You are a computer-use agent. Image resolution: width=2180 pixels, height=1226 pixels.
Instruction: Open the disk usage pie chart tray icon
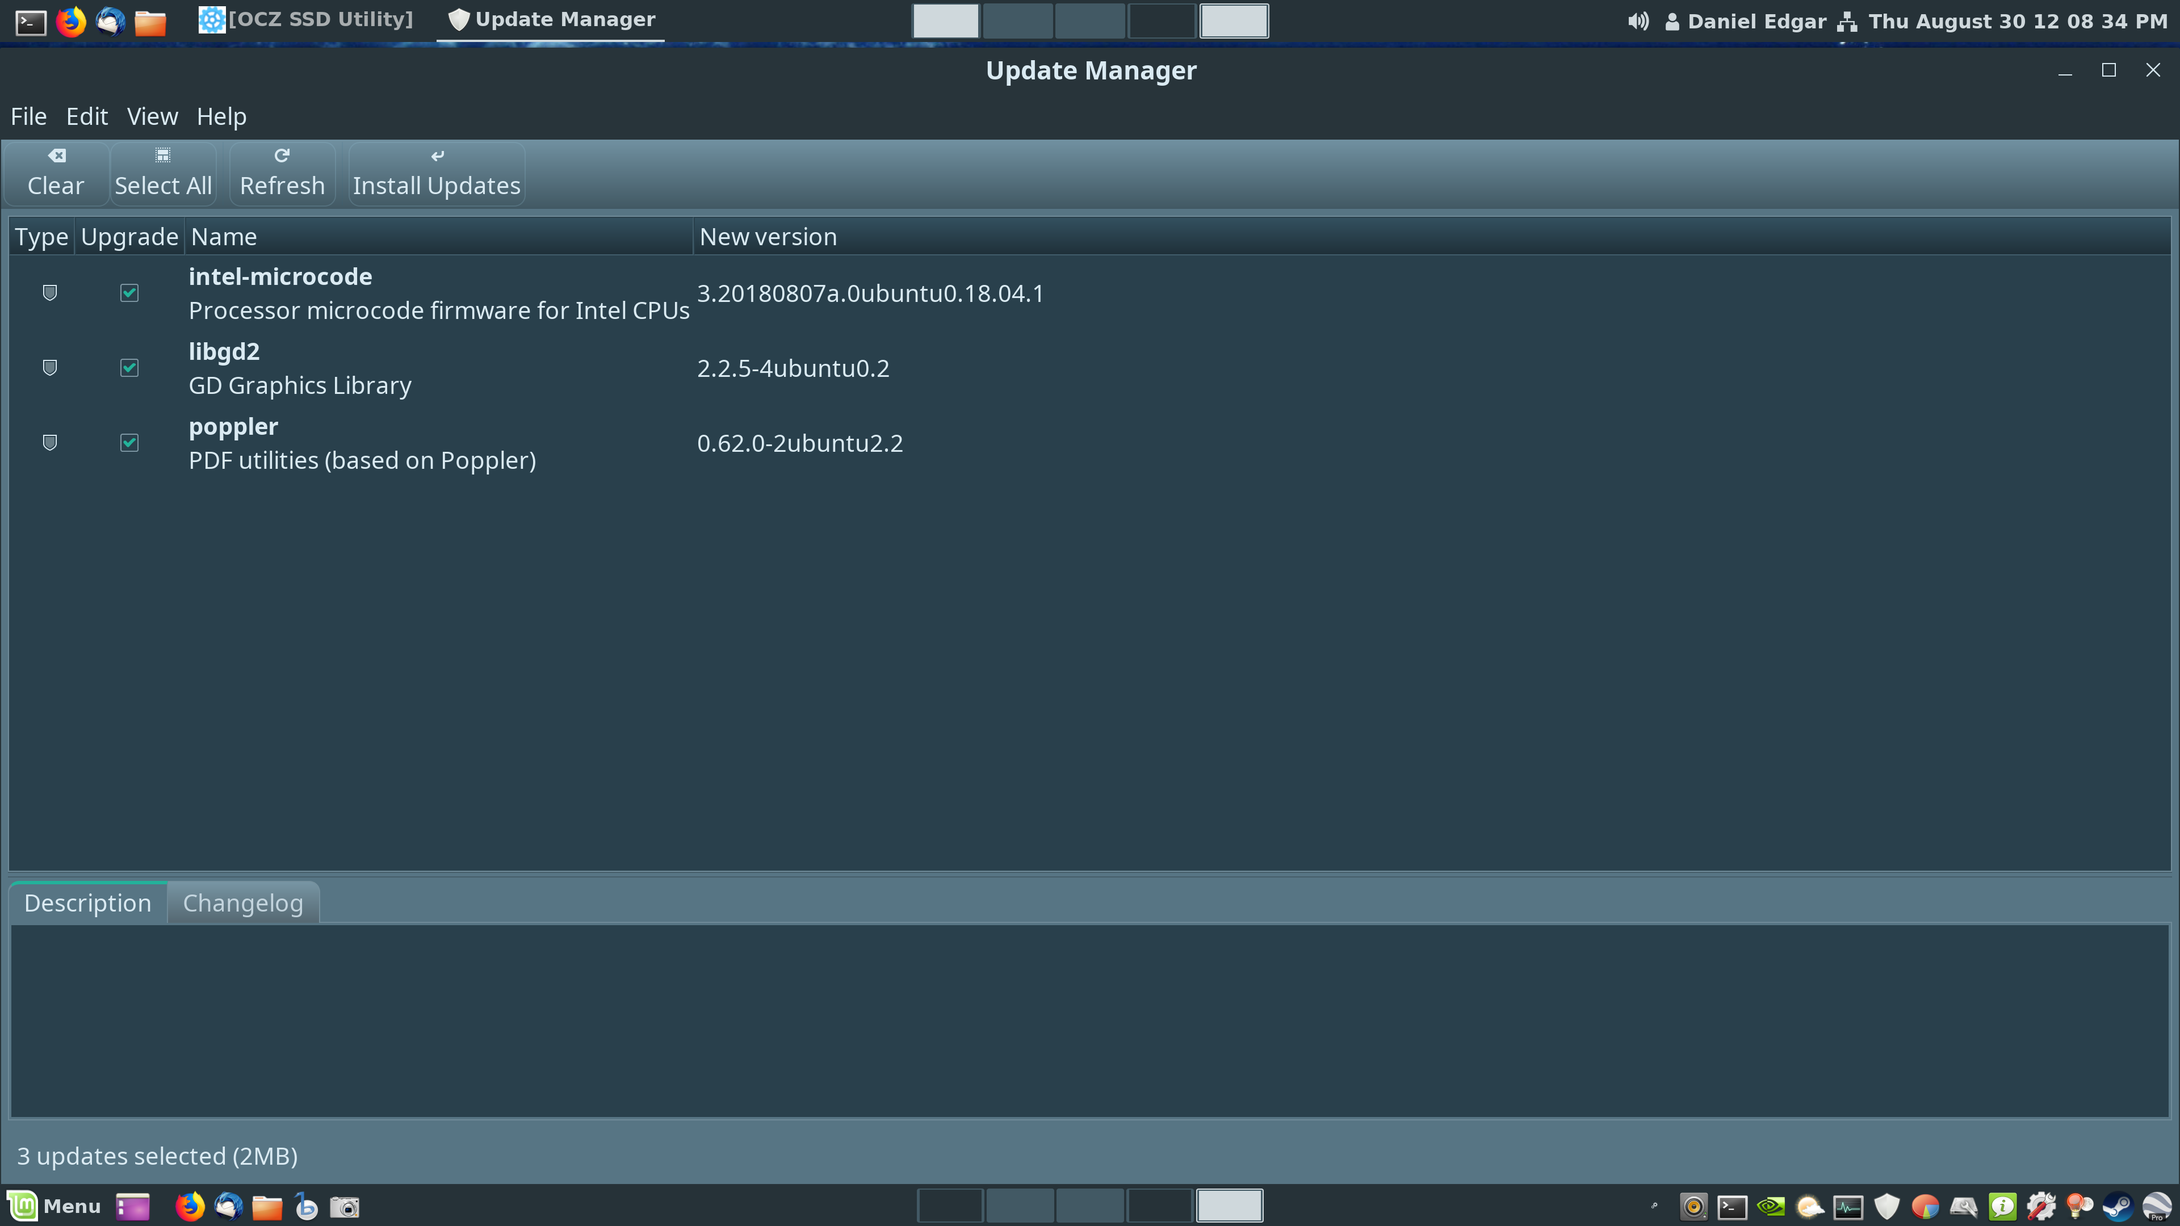coord(1925,1207)
